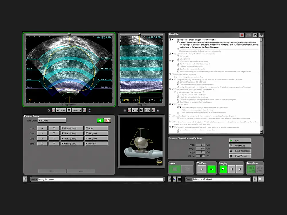Collapse 'Calculate and check oxygen content' checklist section
The image size is (287, 215).
tap(173, 40)
